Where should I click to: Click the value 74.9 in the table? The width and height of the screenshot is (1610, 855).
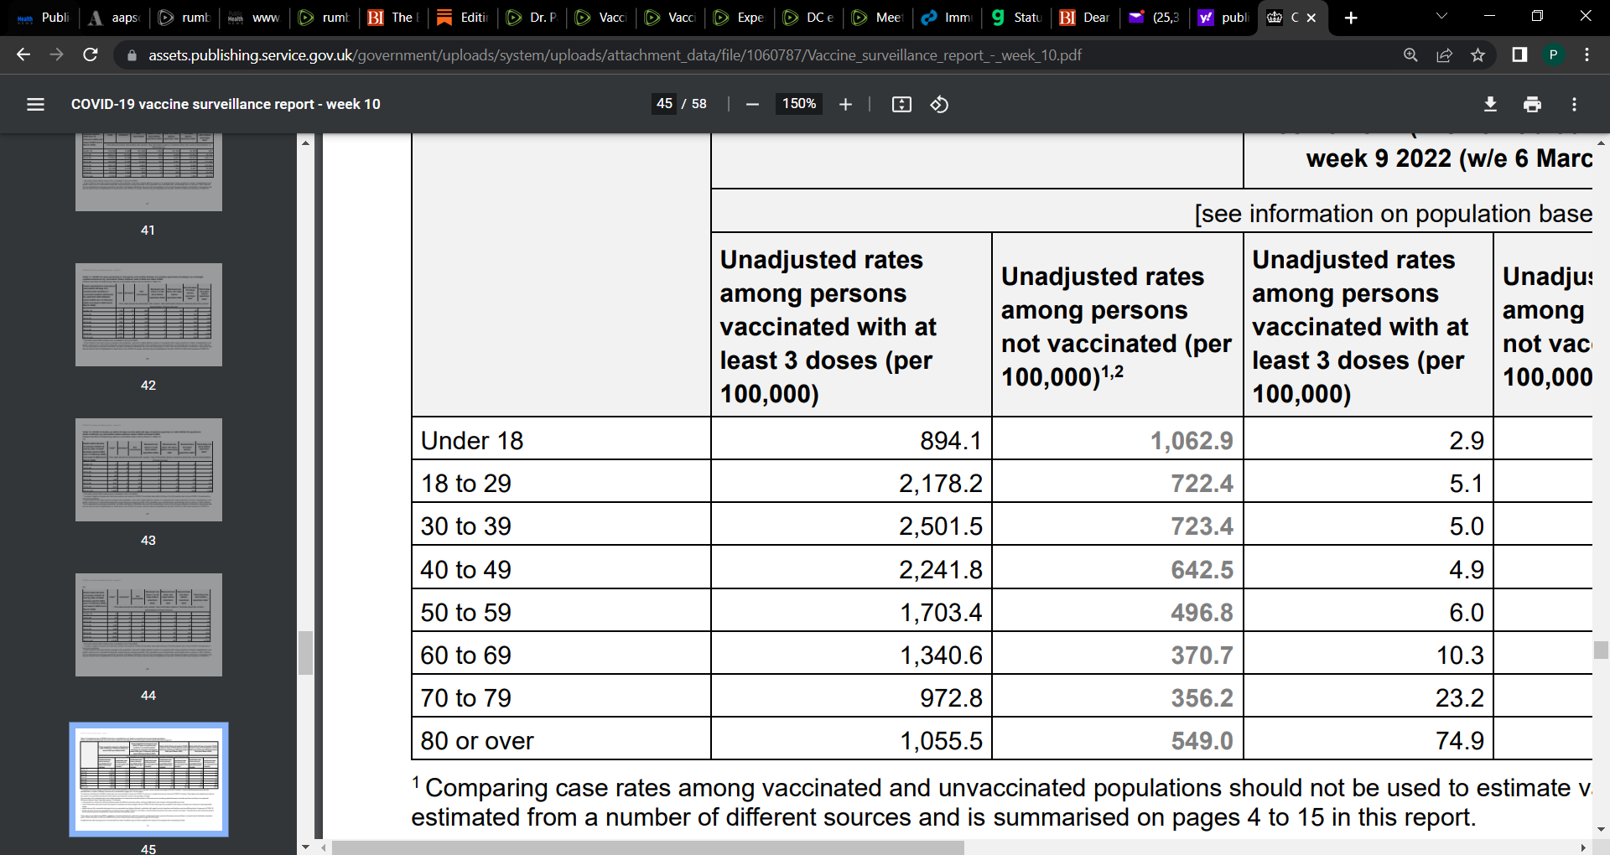1460,740
